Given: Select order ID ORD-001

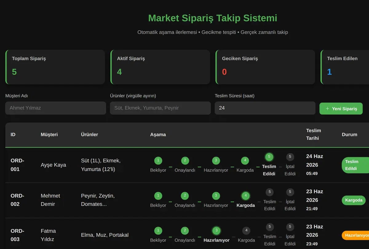Looking at the screenshot, I should [18, 165].
